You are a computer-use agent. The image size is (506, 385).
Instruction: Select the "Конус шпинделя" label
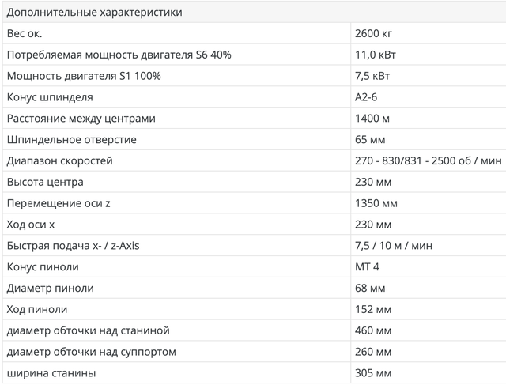pos(50,97)
